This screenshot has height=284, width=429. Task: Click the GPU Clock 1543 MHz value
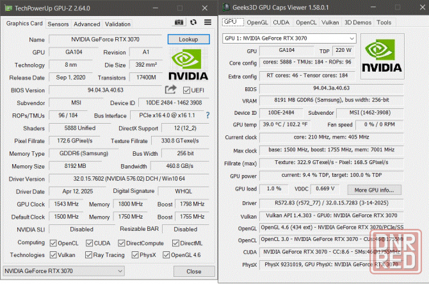point(66,204)
